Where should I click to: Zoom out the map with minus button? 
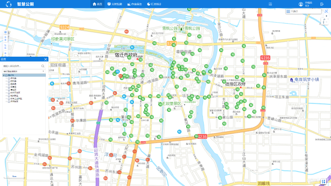(326, 22)
